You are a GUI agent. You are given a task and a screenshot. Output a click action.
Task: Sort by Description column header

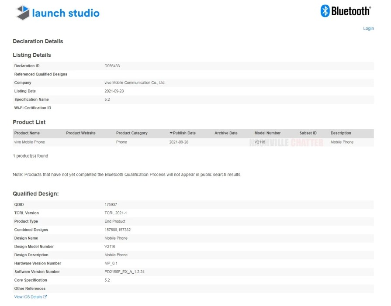(x=341, y=133)
